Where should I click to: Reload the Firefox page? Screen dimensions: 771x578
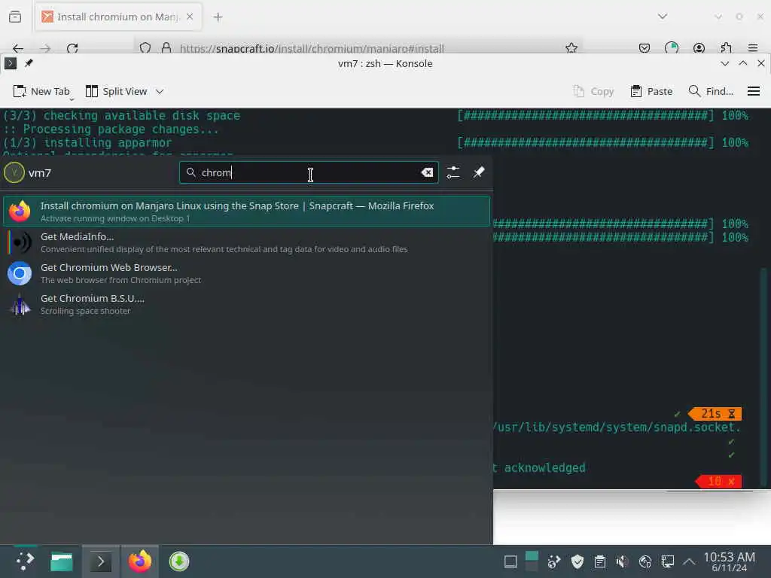pyautogui.click(x=72, y=48)
